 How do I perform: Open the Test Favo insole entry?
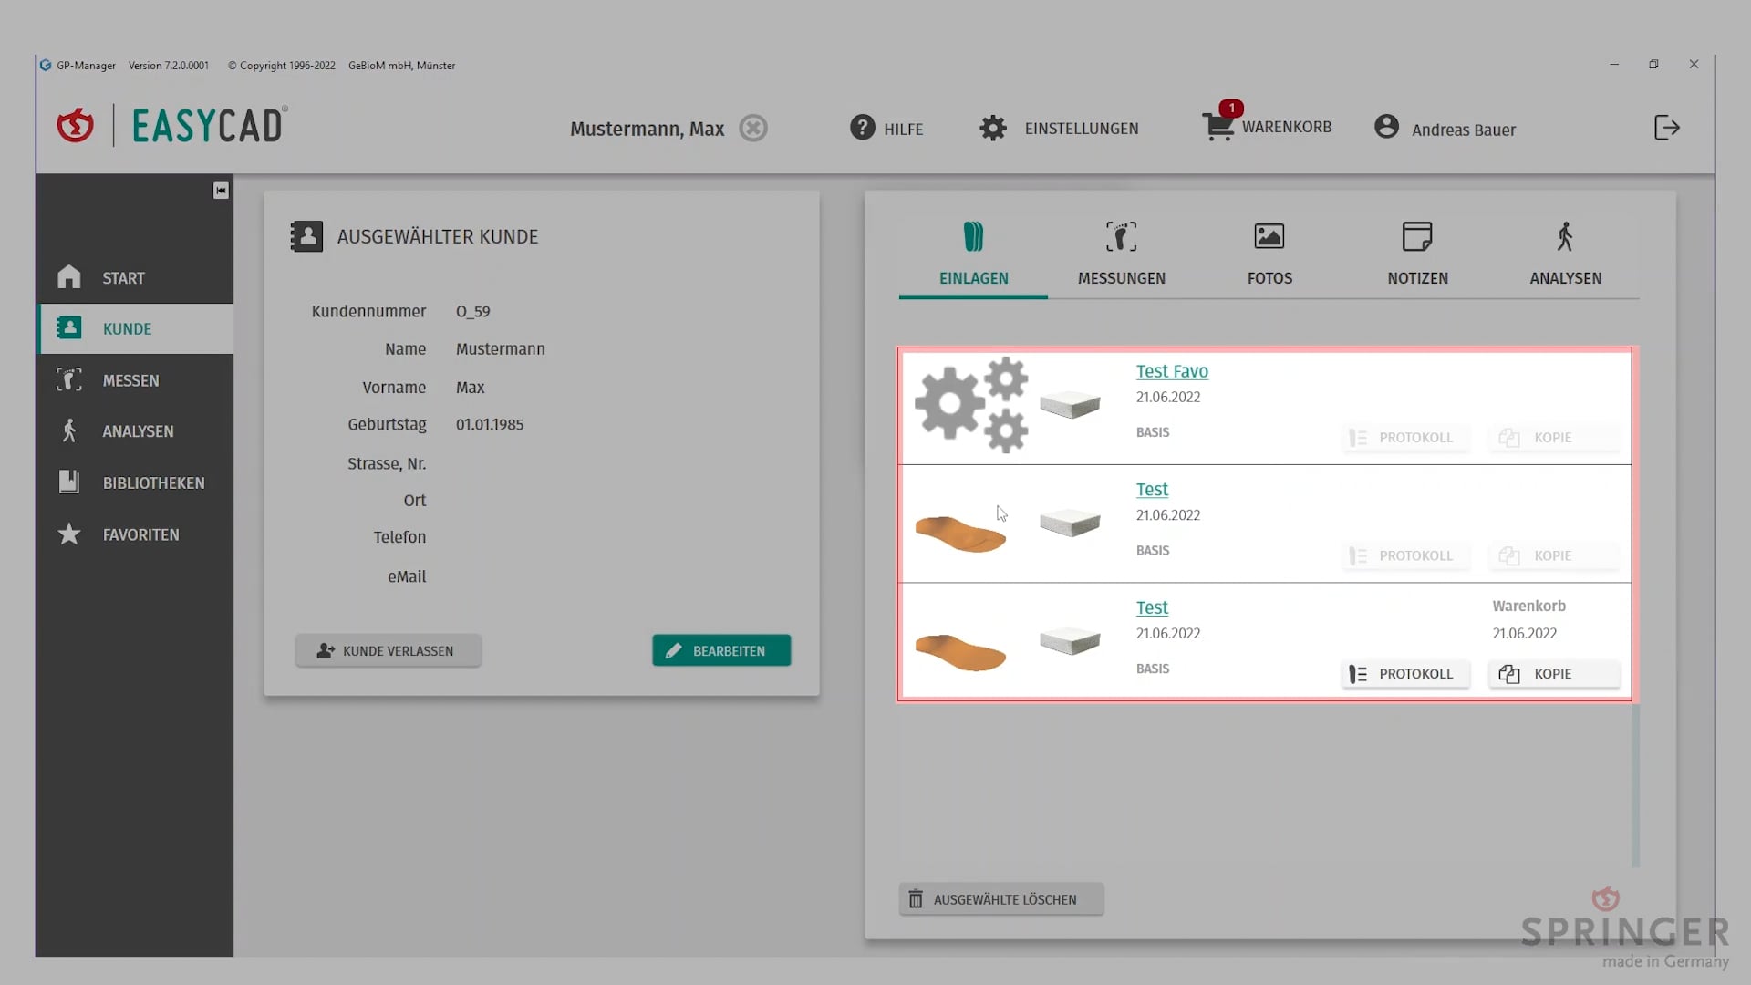1171,371
